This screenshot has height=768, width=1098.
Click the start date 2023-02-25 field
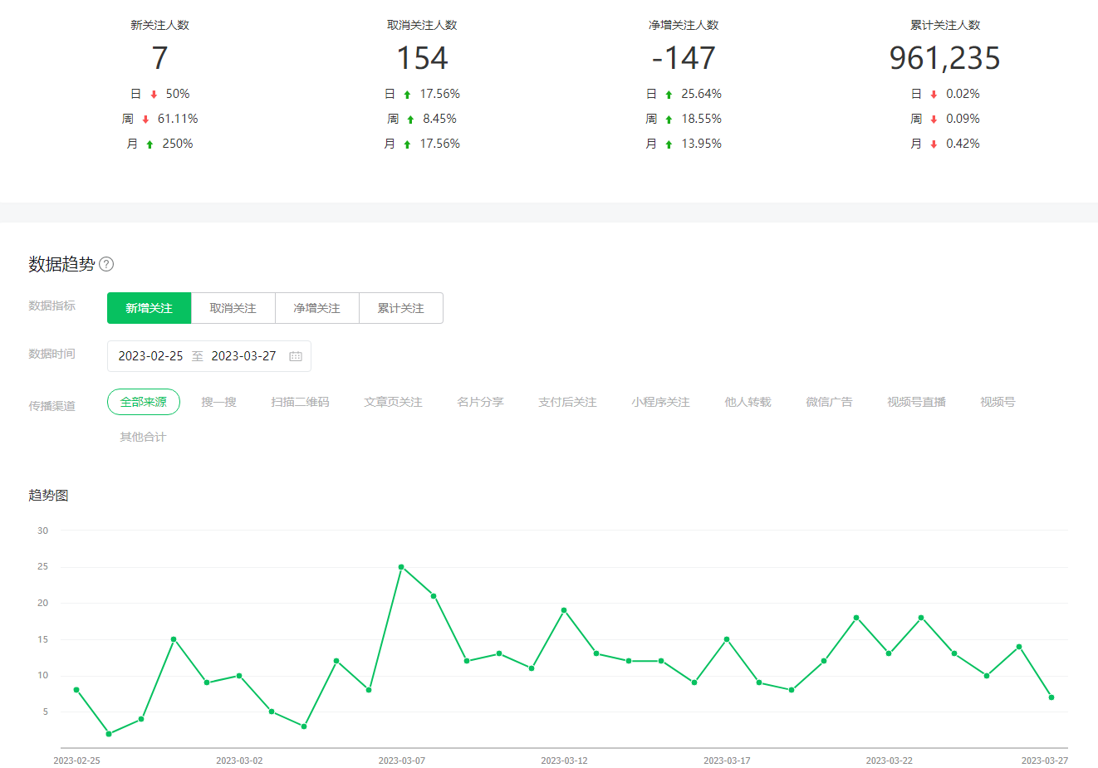click(x=150, y=356)
